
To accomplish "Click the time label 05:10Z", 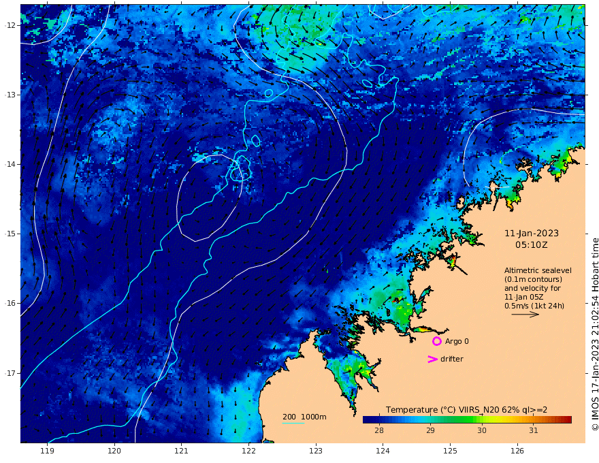I will click(532, 245).
